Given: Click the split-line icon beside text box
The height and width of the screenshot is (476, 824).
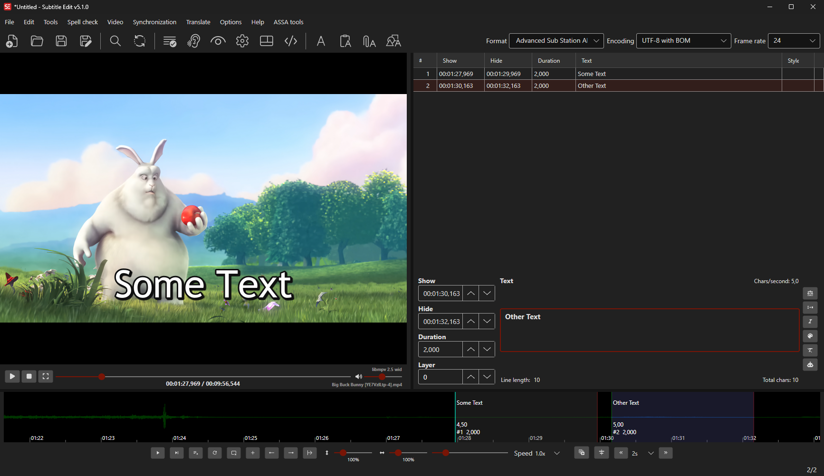Looking at the screenshot, I should 810,308.
